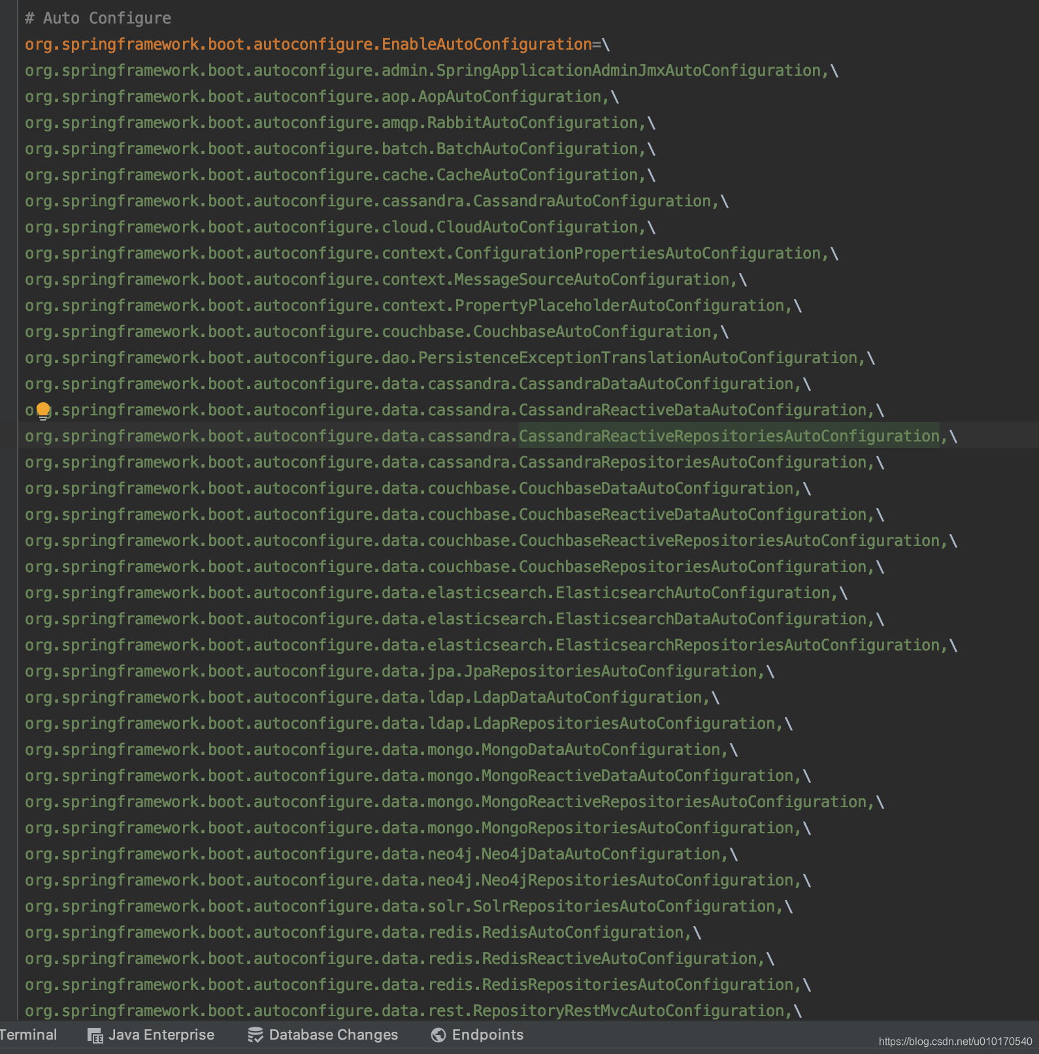1039x1054 pixels.
Task: Click the CassandraReactiveDataAutoConfiguration line
Action: click(455, 410)
